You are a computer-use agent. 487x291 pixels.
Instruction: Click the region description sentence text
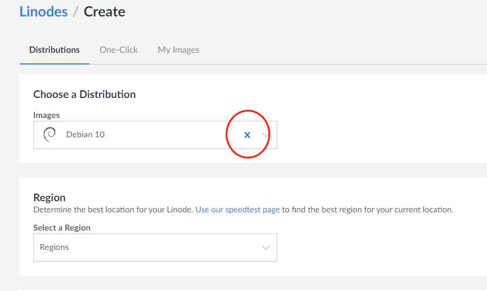(243, 209)
